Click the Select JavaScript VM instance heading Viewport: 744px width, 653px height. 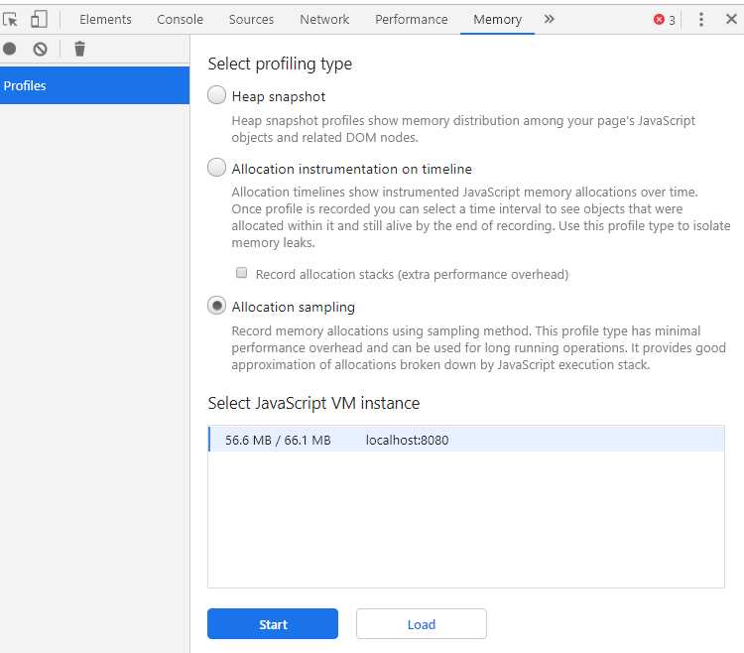tap(313, 403)
